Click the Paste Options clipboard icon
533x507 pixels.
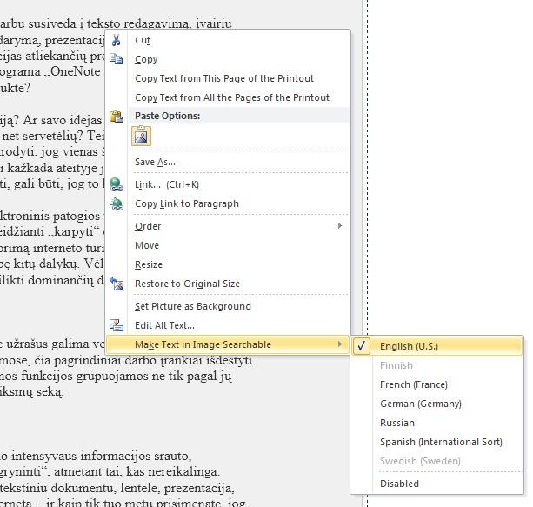click(x=117, y=116)
